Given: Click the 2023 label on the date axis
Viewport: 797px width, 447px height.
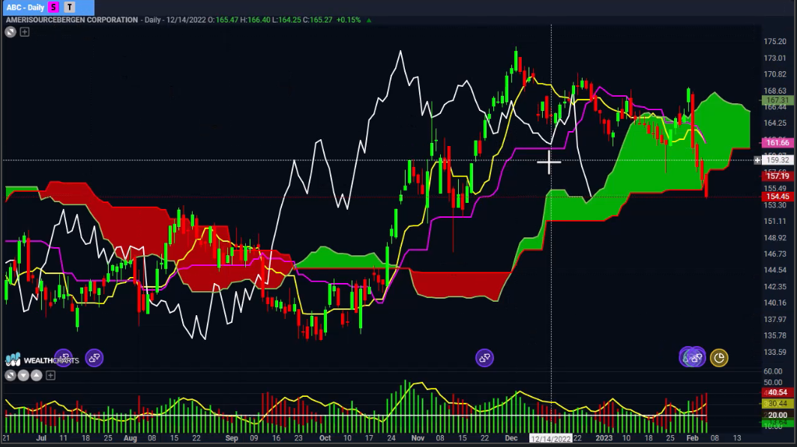Looking at the screenshot, I should point(604,438).
